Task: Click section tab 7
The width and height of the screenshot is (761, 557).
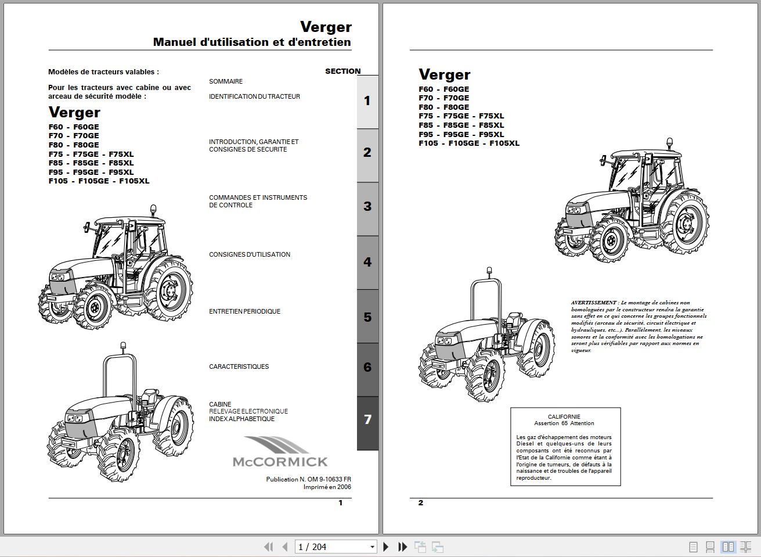Action: tap(367, 419)
